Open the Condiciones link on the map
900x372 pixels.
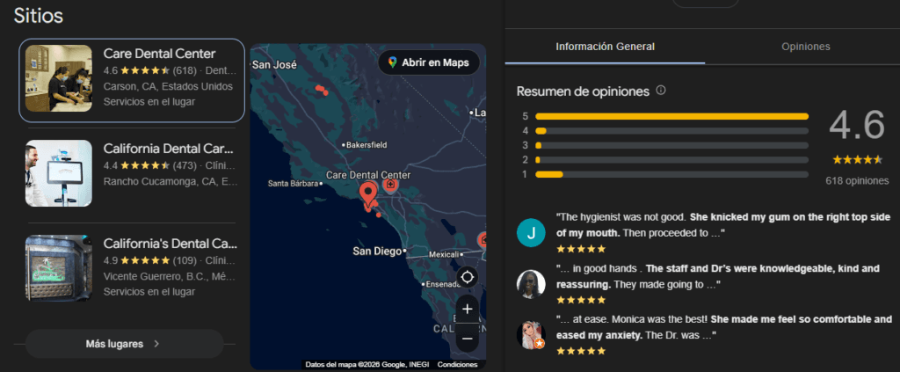click(457, 364)
